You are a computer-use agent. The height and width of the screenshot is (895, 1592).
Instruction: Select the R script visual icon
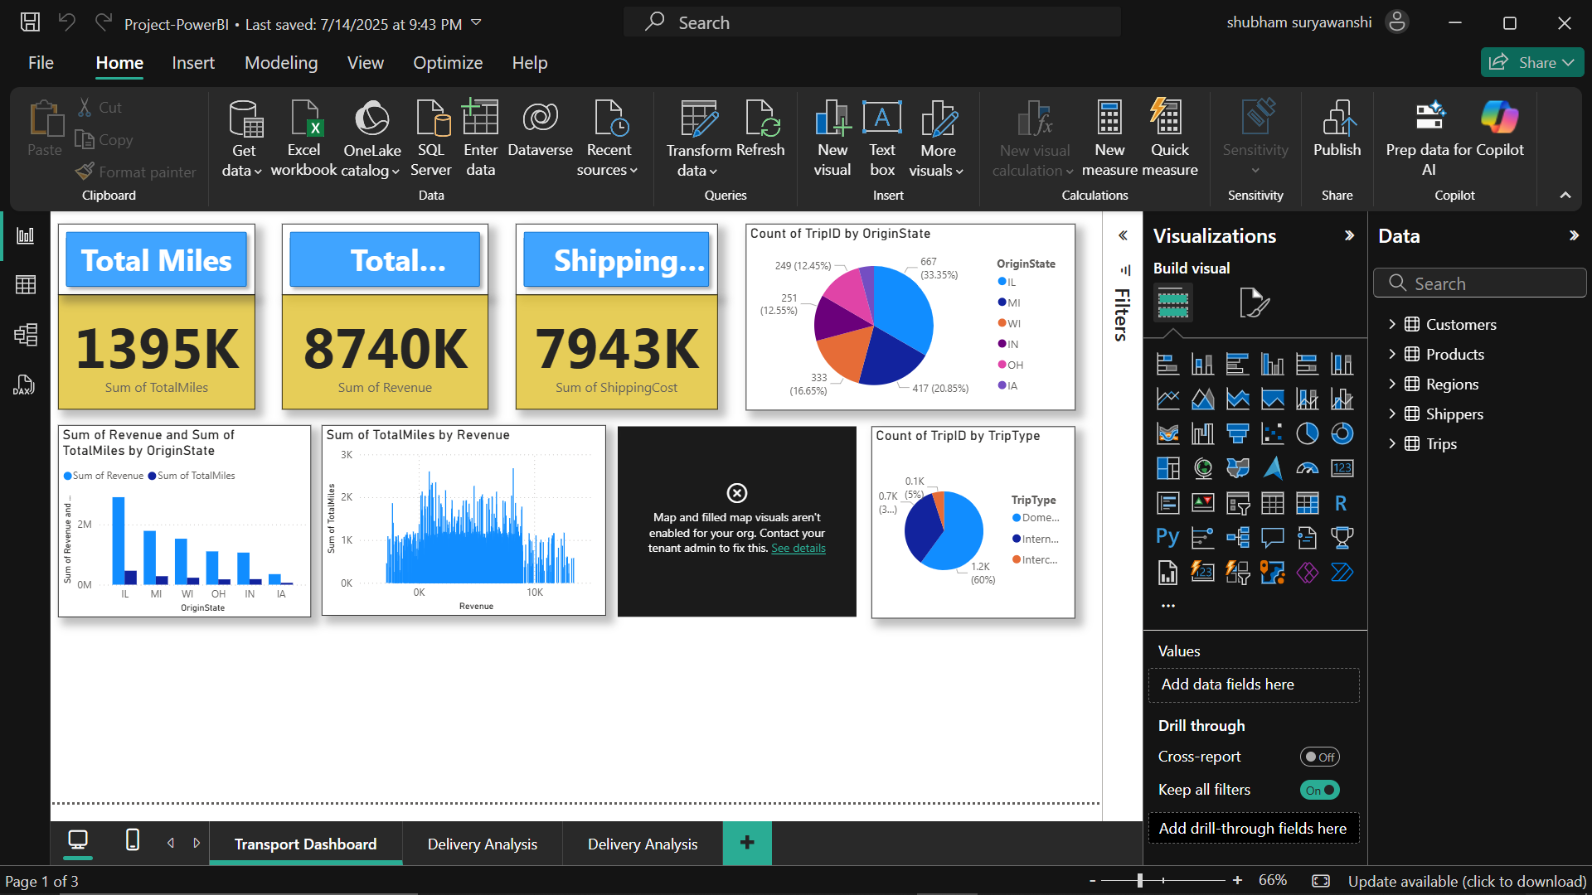pos(1342,503)
